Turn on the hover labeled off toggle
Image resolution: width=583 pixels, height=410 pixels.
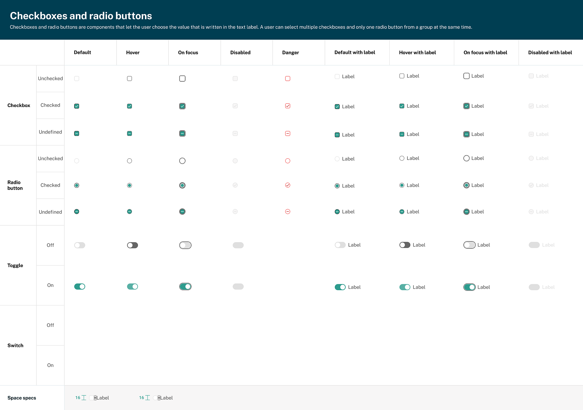click(405, 245)
